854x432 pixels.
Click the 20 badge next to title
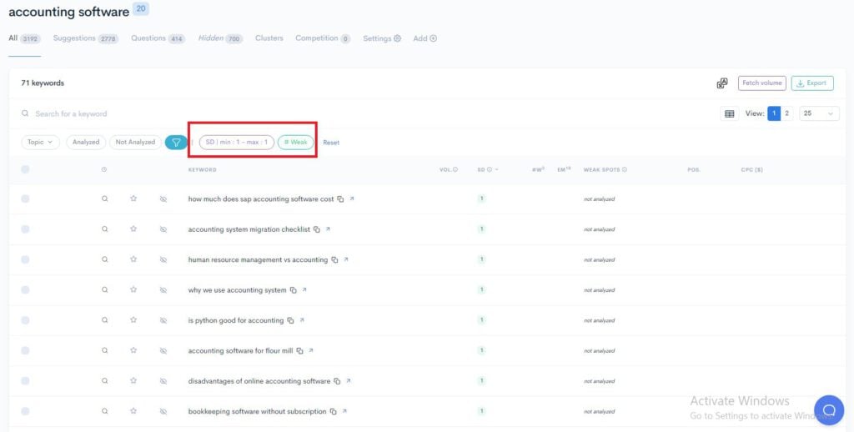pyautogui.click(x=141, y=8)
